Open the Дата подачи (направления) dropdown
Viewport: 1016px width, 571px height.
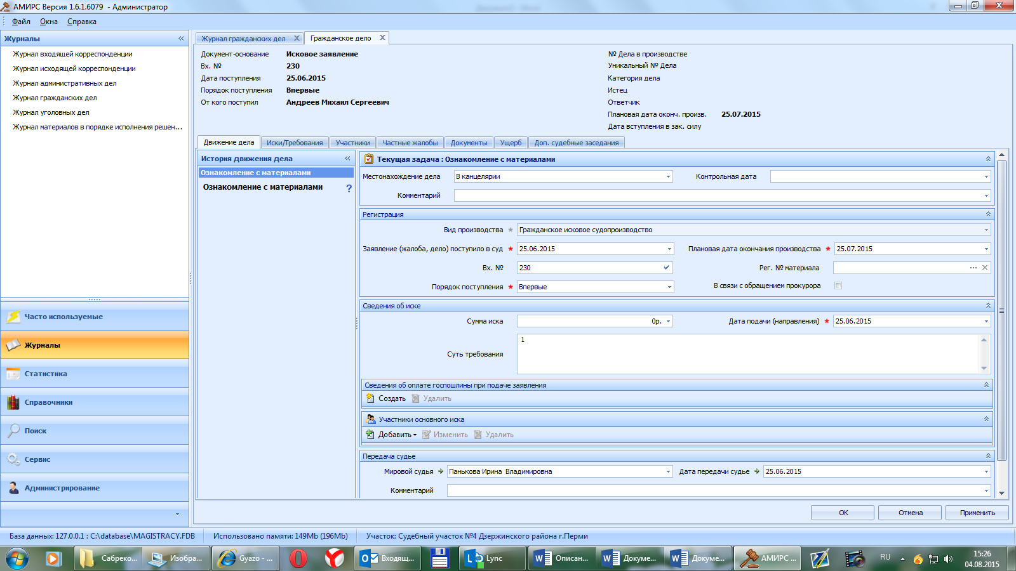(x=986, y=322)
